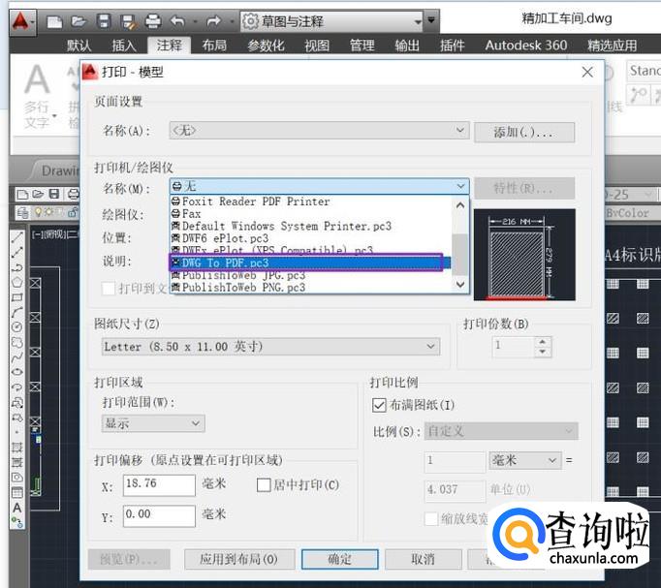The image size is (661, 588).
Task: Select the Insert block tool
Action: [x=16, y=403]
